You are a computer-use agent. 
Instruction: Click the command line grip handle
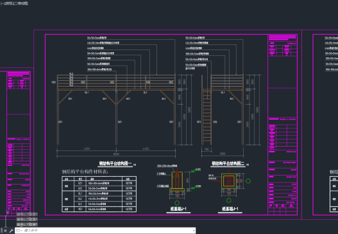1,231
